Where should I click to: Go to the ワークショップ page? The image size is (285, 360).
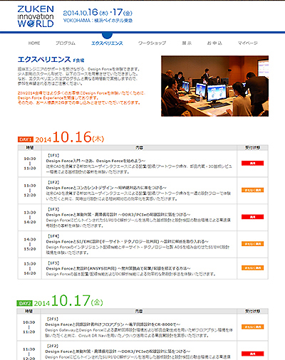pyautogui.click(x=152, y=43)
